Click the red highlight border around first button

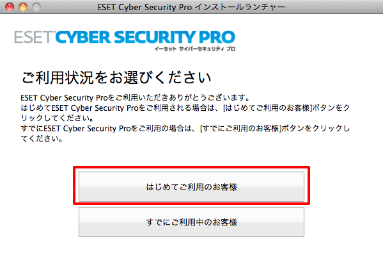(x=192, y=168)
